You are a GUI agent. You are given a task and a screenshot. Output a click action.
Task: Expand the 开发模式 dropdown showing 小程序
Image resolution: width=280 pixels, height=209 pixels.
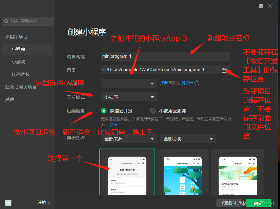pyautogui.click(x=129, y=97)
